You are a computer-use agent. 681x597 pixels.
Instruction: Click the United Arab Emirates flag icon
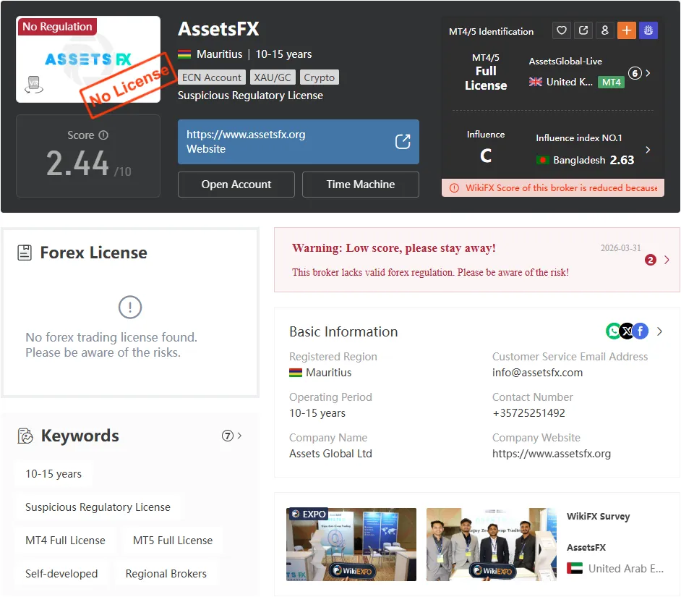(x=575, y=568)
